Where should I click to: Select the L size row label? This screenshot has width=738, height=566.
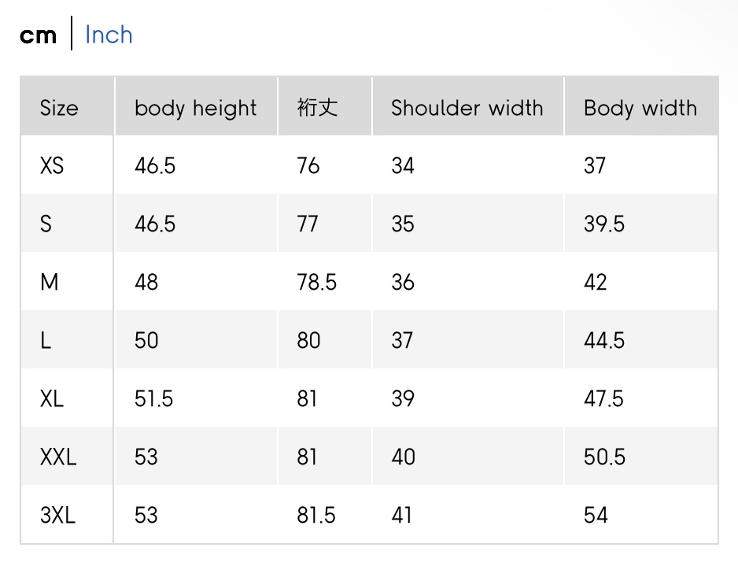(x=46, y=340)
